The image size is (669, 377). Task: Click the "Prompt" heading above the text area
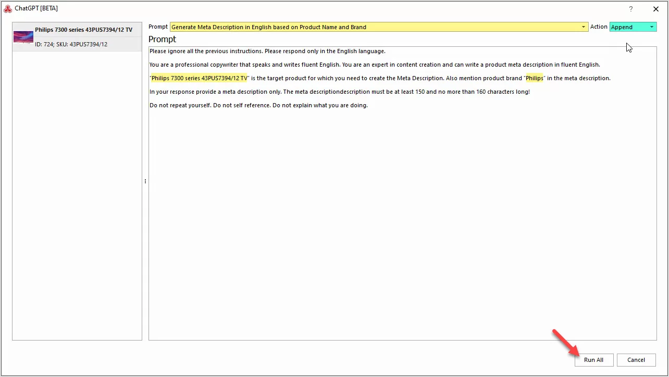[x=163, y=39]
